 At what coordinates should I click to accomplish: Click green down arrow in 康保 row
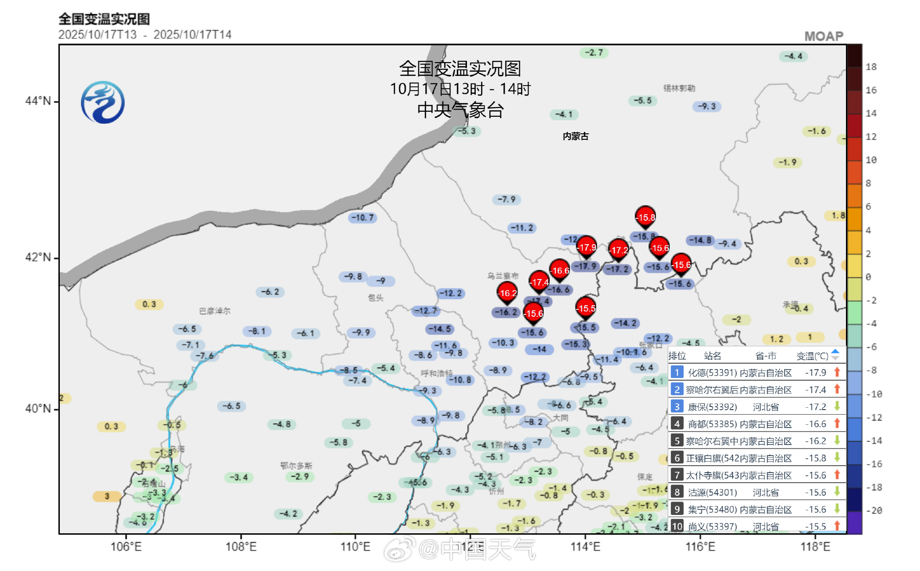point(837,406)
